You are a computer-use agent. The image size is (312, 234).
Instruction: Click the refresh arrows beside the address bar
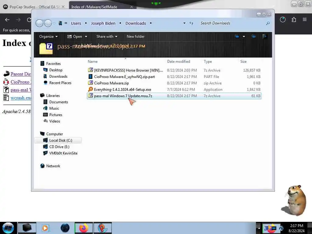191,23
